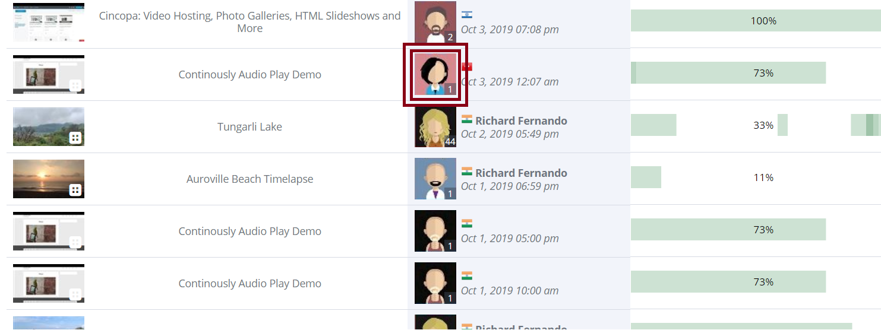Click the viewer avatar dated Oct 1, 10:00 am
Viewport: 881px width, 330px height.
[435, 283]
